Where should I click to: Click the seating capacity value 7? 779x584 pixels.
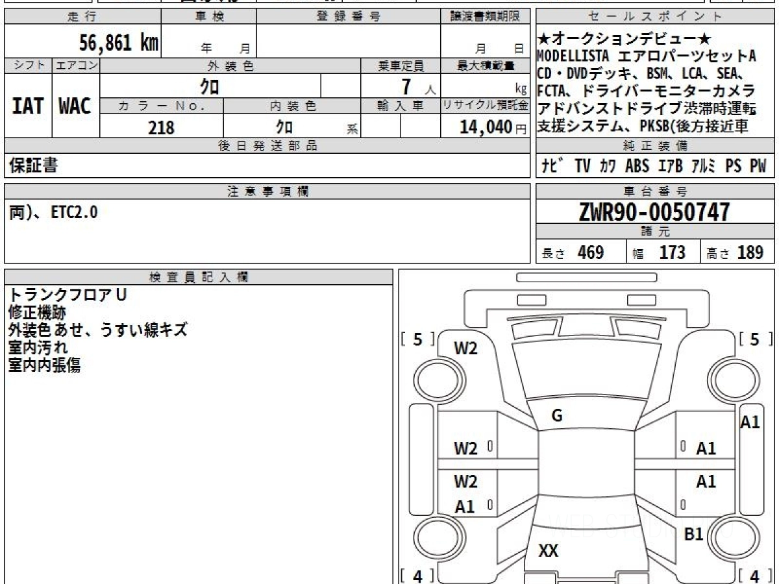(406, 86)
